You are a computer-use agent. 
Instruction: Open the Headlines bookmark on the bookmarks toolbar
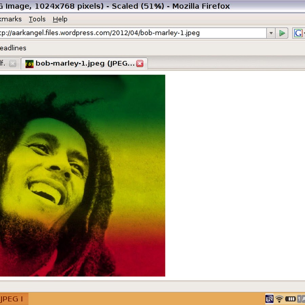click(x=13, y=48)
